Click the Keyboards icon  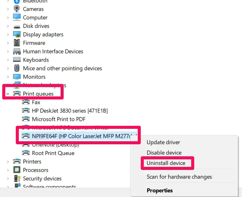[17, 60]
